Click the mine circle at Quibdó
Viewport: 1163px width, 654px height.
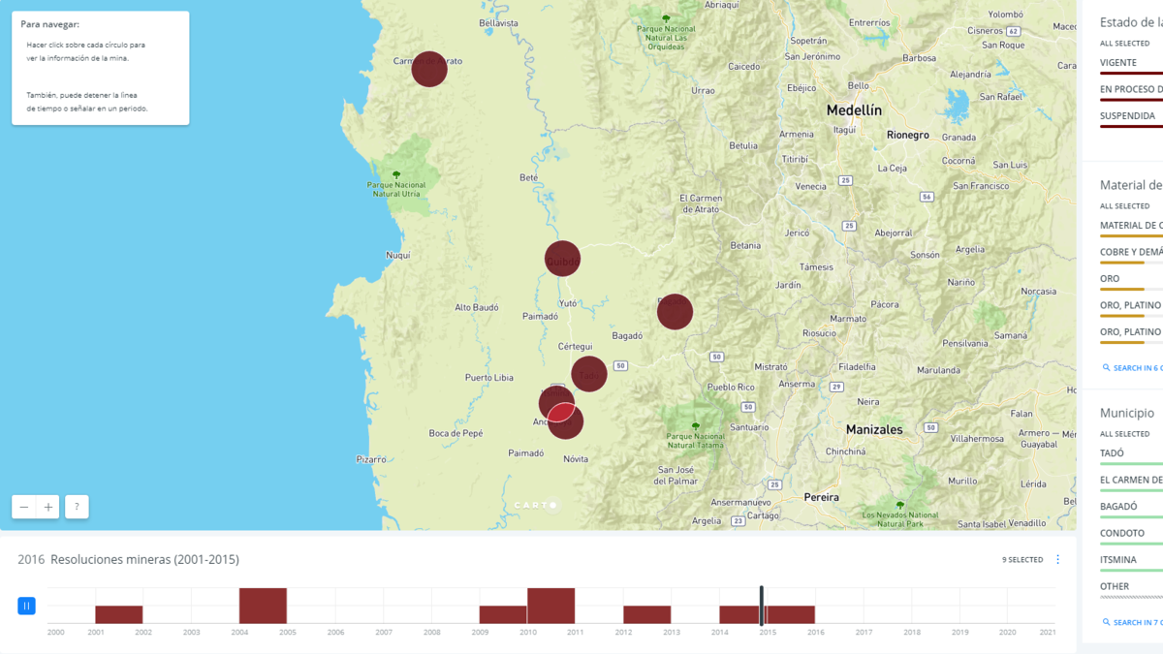[562, 259]
